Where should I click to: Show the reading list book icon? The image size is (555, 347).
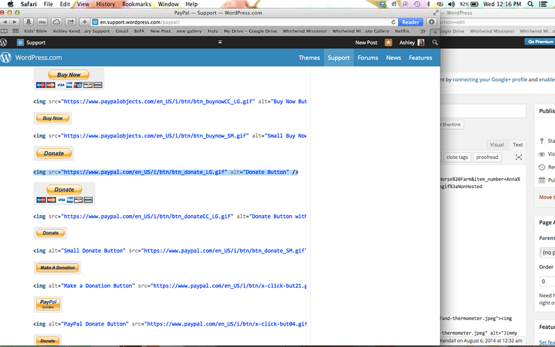(4, 31)
